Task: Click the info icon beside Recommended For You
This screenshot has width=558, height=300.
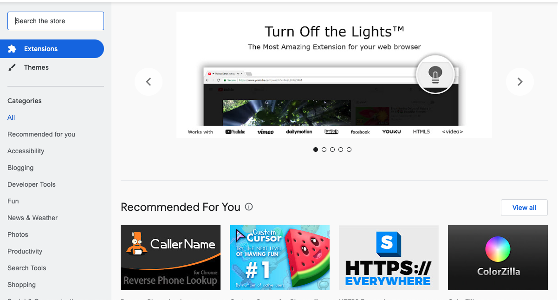Action: [x=249, y=207]
